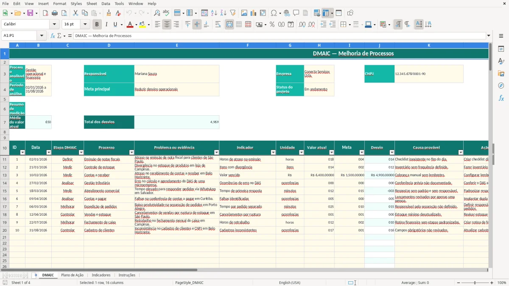Click the Clear Direct Formatting icon

[118, 13]
